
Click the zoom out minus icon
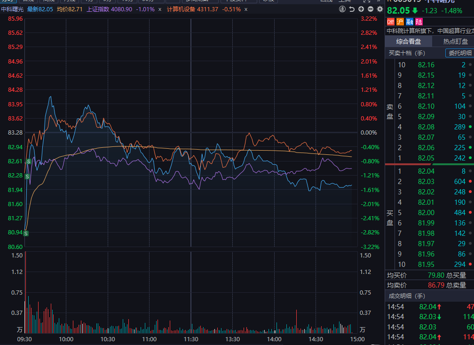click(x=371, y=9)
